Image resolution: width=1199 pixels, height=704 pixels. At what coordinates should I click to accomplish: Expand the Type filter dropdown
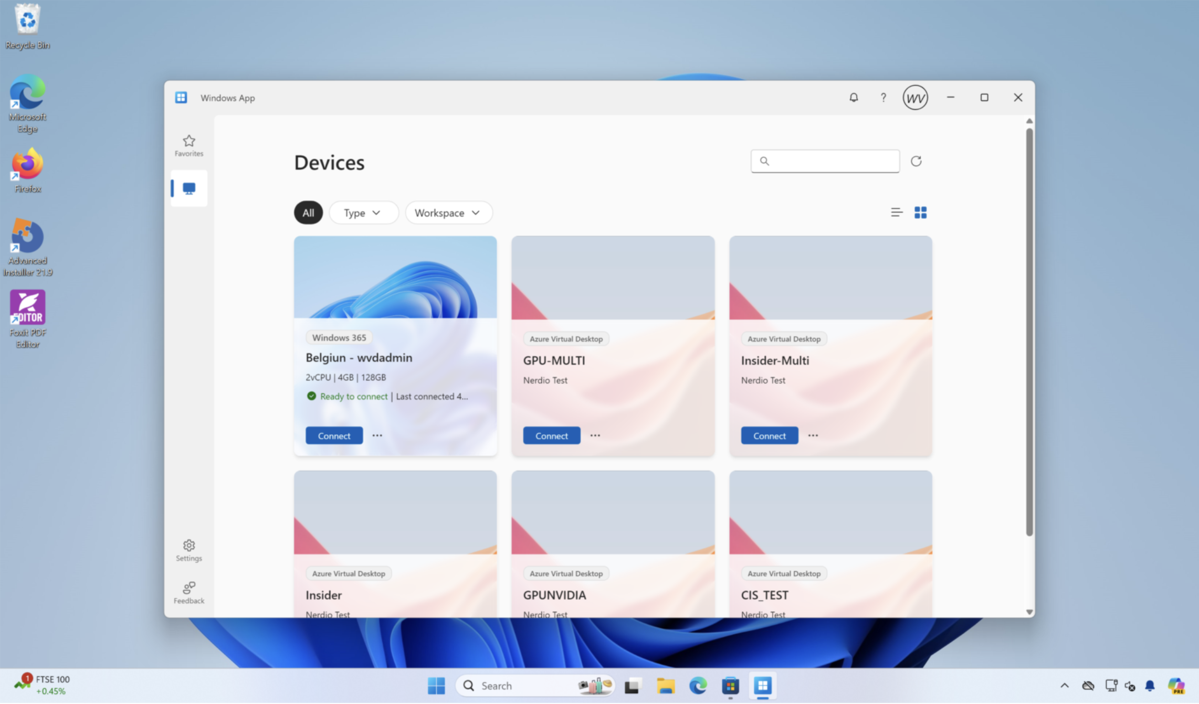(363, 212)
